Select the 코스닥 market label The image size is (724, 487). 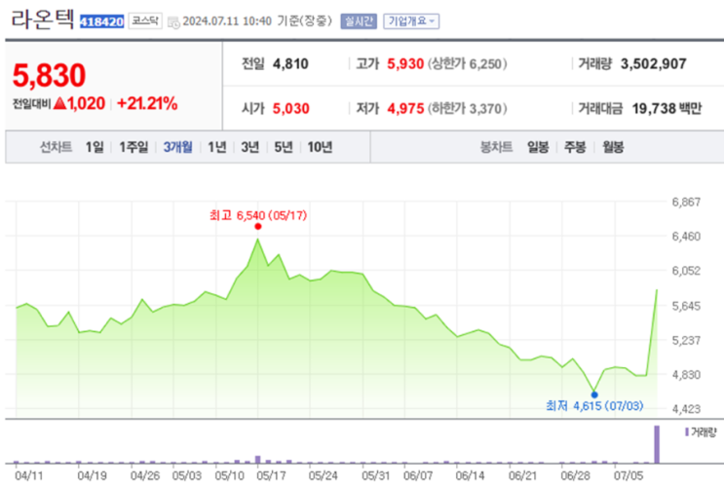coord(145,20)
